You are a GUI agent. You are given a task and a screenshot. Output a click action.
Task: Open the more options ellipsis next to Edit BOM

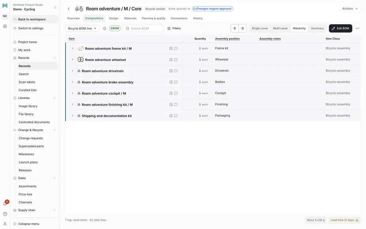tap(357, 28)
